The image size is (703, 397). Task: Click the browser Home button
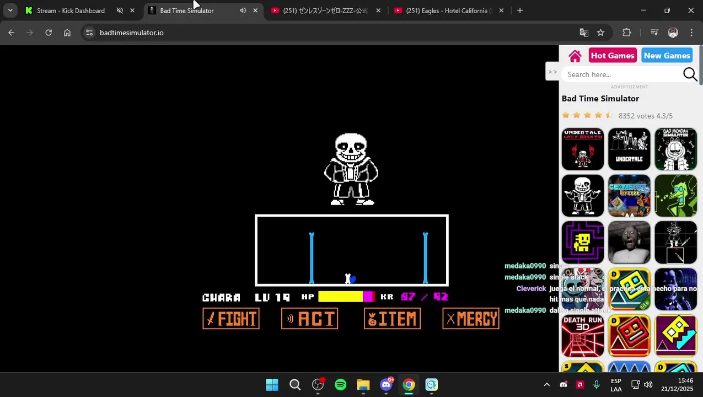coord(67,33)
